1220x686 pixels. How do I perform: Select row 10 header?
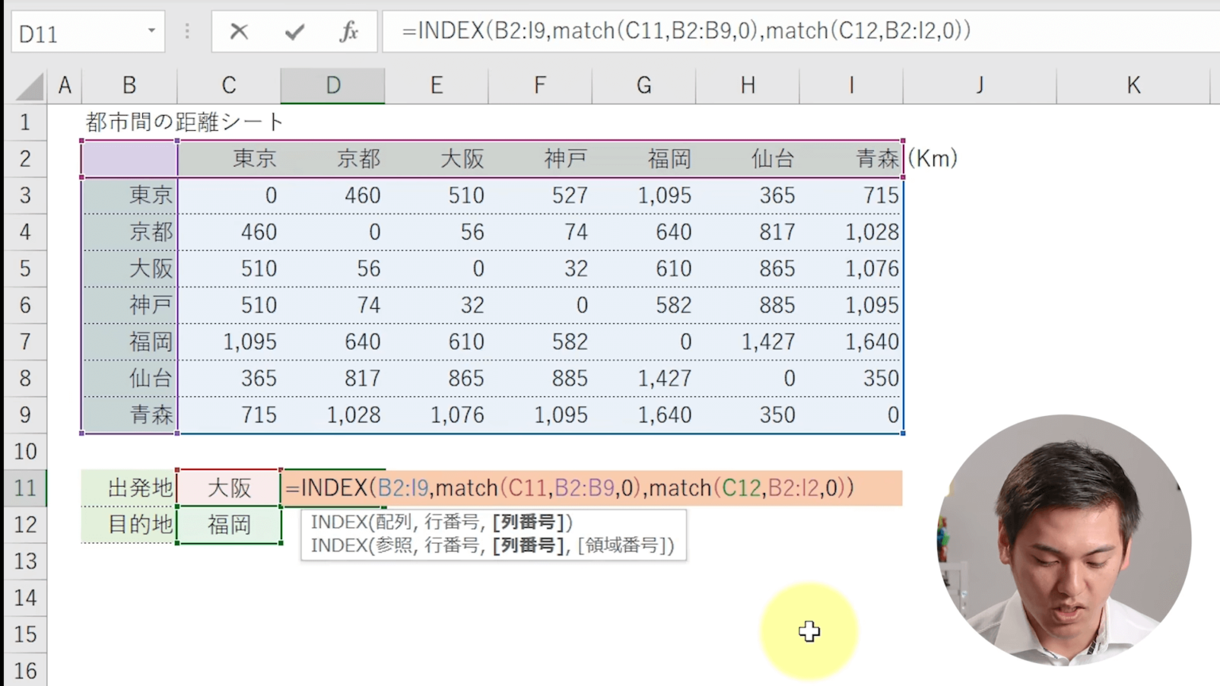coord(25,451)
